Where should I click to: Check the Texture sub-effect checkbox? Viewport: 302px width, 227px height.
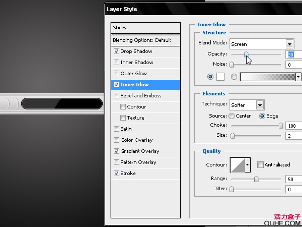[123, 118]
